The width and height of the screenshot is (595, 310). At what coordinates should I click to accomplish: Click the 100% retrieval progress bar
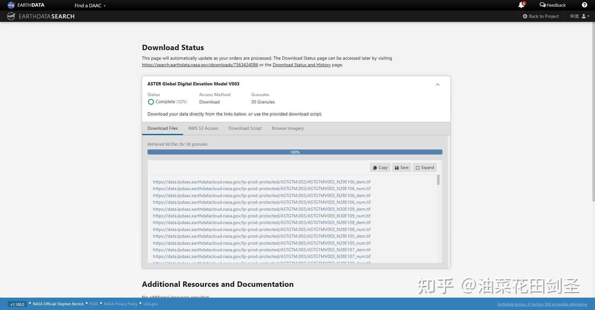(295, 152)
